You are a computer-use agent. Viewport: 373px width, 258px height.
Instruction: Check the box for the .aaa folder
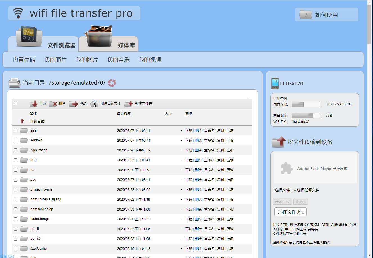click(x=16, y=130)
